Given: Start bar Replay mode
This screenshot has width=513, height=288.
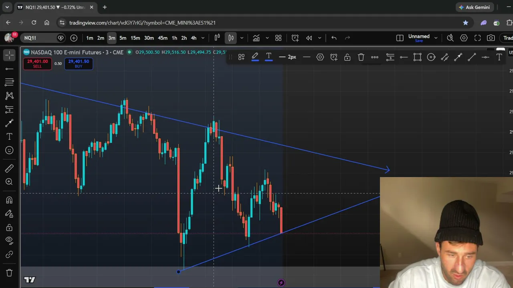Looking at the screenshot, I should point(309,38).
